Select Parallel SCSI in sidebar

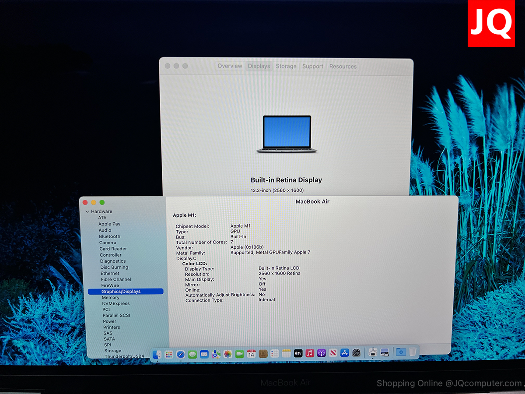[x=116, y=315]
